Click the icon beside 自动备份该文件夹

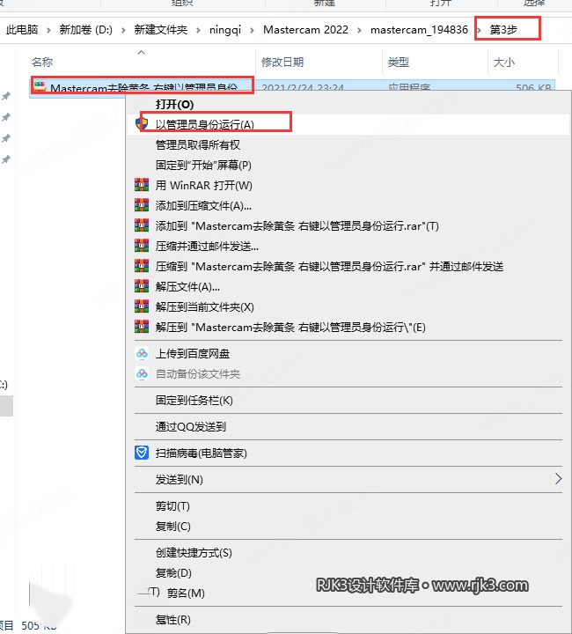[142, 373]
